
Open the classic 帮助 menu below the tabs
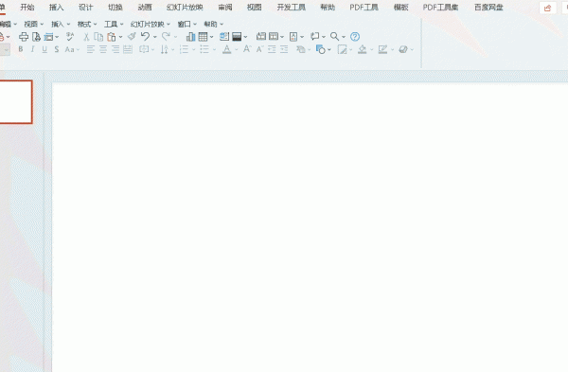coord(214,25)
